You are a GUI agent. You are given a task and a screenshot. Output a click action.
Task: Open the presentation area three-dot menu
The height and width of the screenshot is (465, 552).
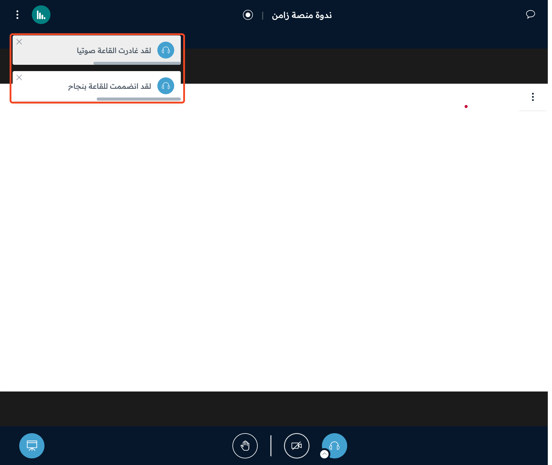[533, 97]
